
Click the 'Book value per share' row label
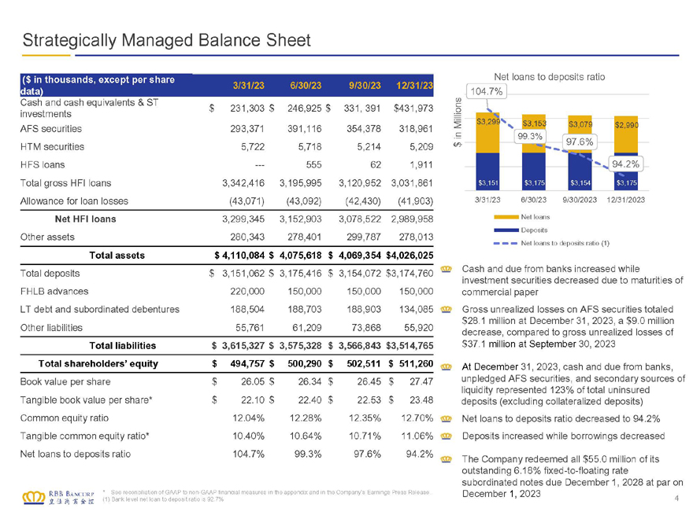(x=65, y=381)
